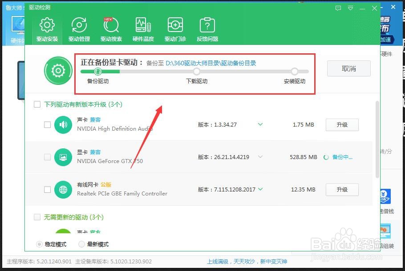Click the wired network globe icon
The image size is (405, 271).
(x=63, y=190)
